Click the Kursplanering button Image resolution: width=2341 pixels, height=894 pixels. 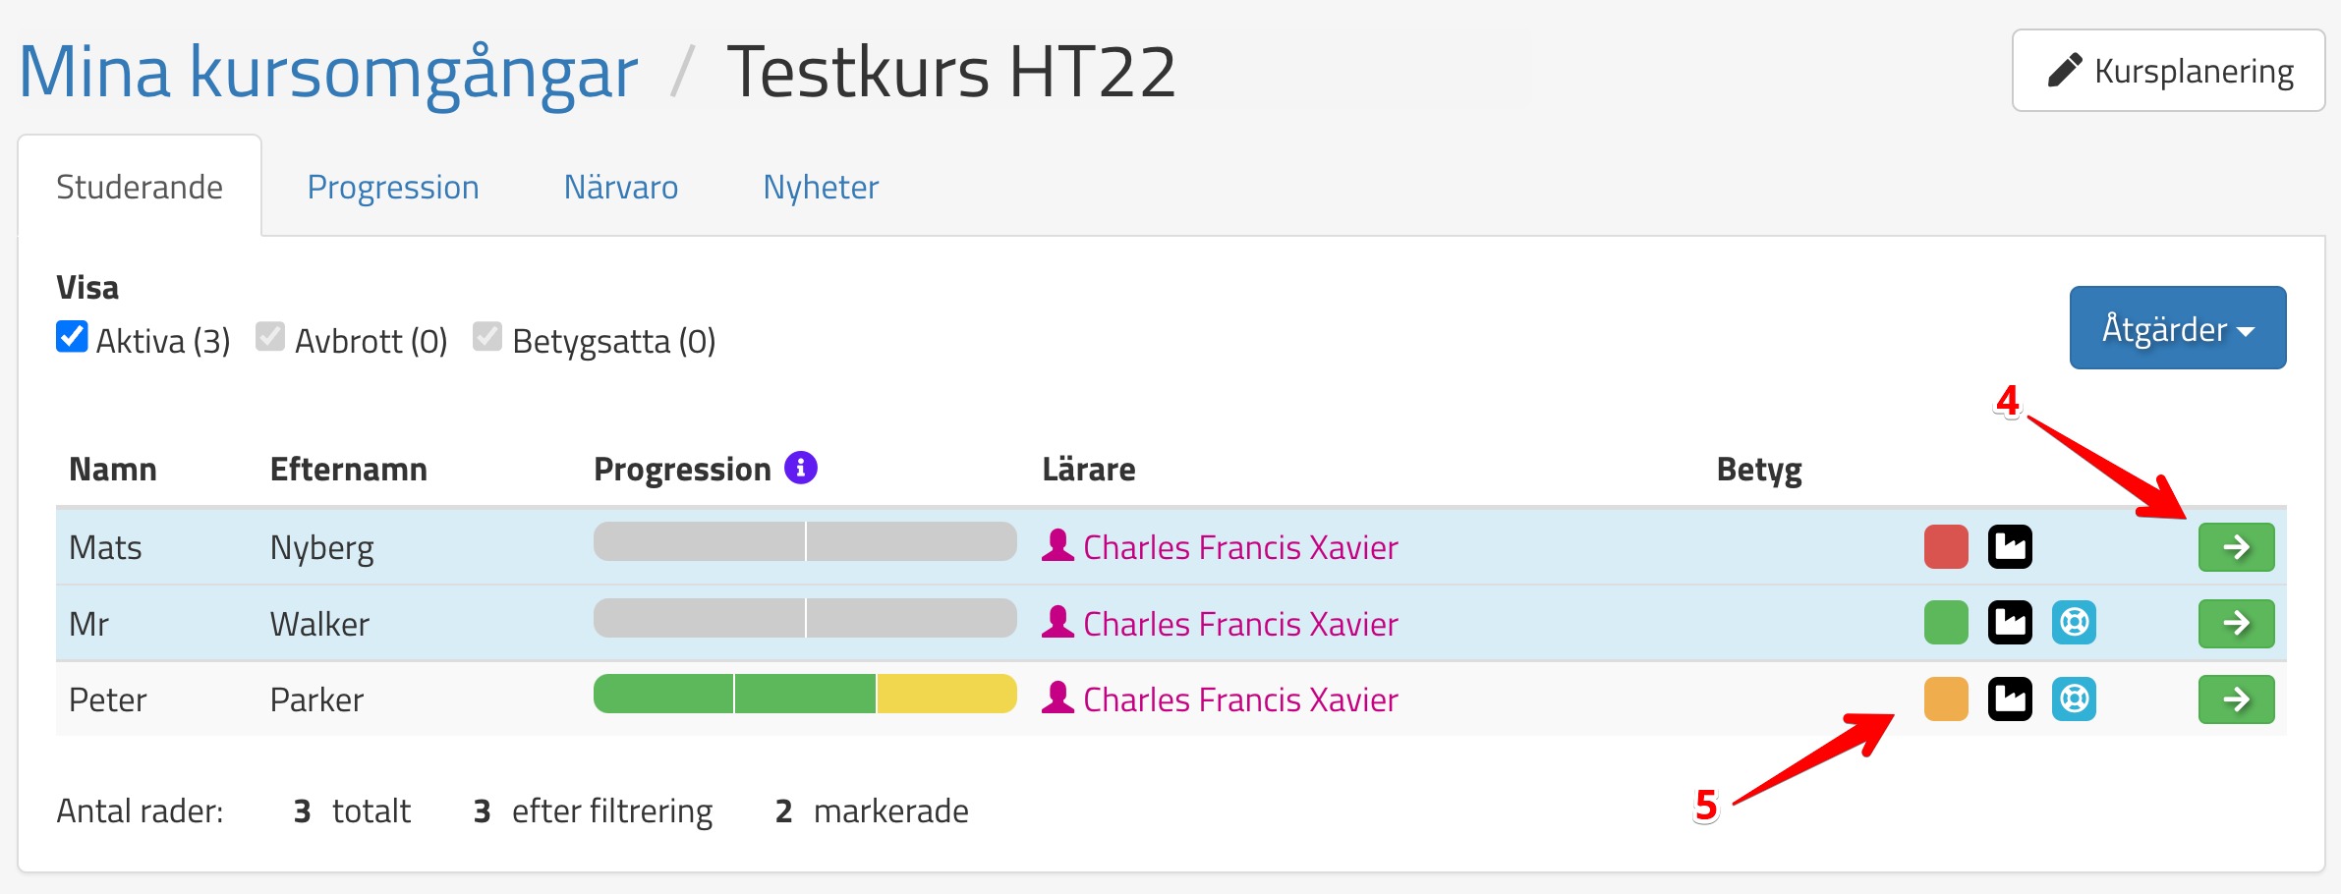click(x=2168, y=71)
